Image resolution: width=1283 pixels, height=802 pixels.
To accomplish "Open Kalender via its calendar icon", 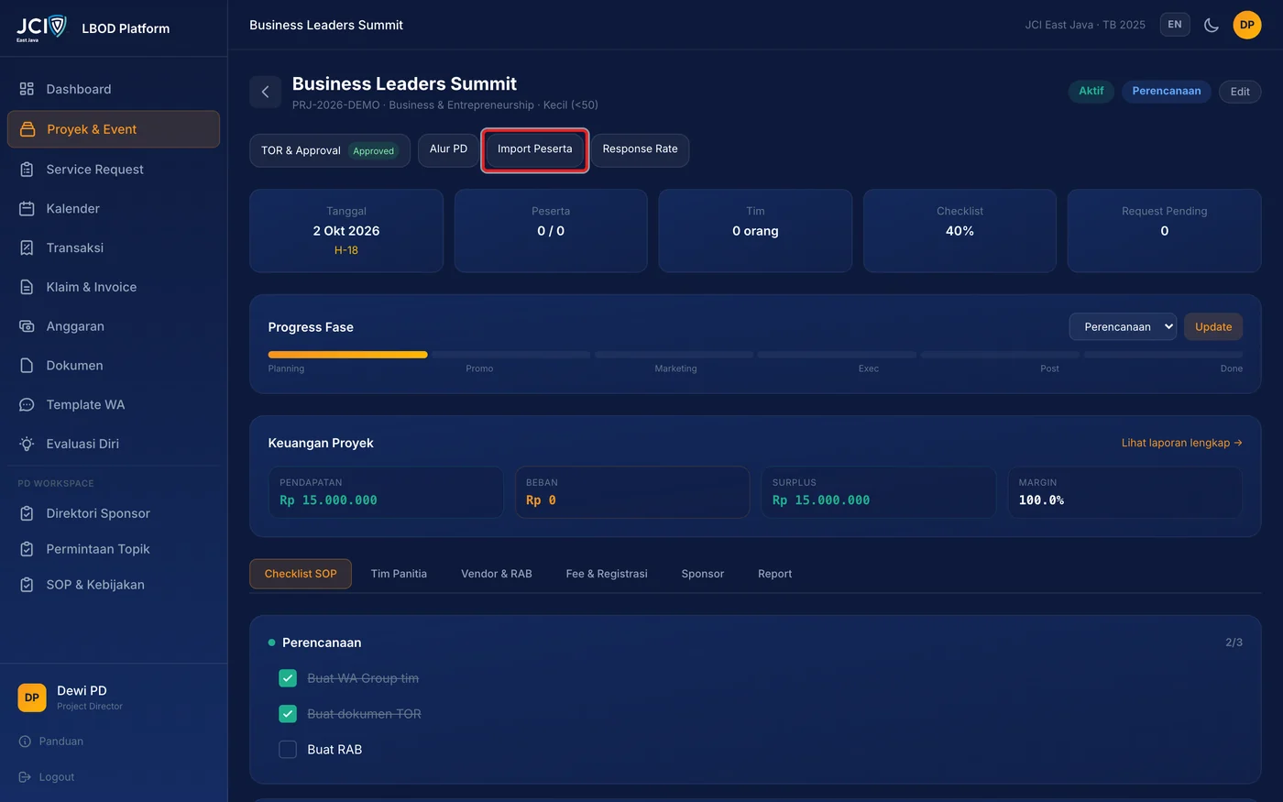I will pos(27,209).
